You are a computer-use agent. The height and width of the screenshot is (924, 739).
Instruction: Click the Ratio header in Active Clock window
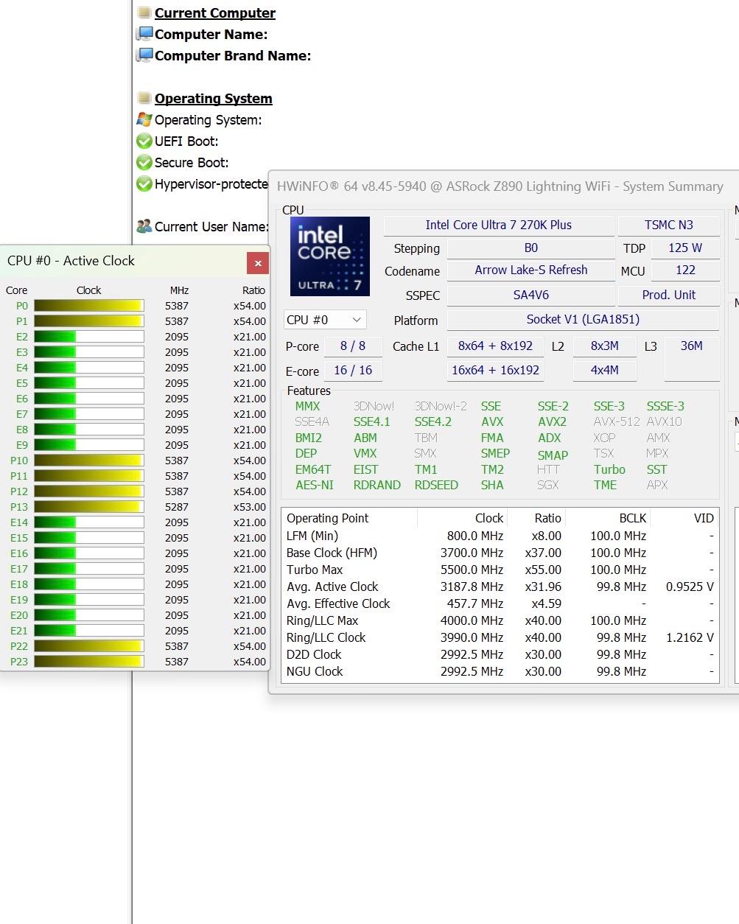pyautogui.click(x=254, y=290)
